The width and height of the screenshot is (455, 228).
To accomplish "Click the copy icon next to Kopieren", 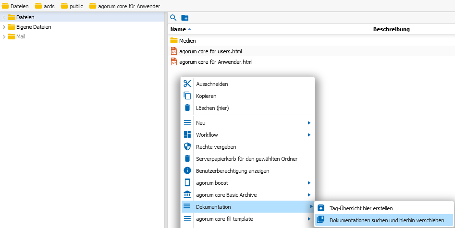I will pyautogui.click(x=187, y=96).
